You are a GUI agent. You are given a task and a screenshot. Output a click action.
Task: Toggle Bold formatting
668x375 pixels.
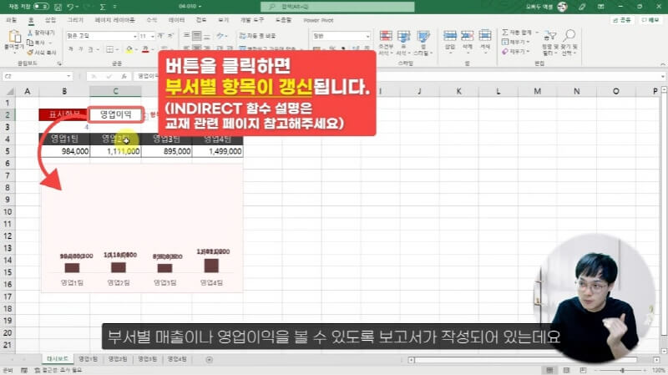[71, 50]
